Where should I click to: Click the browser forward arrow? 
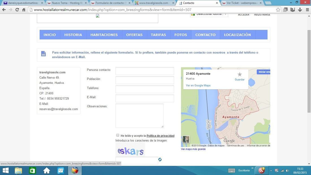[x=10, y=10]
